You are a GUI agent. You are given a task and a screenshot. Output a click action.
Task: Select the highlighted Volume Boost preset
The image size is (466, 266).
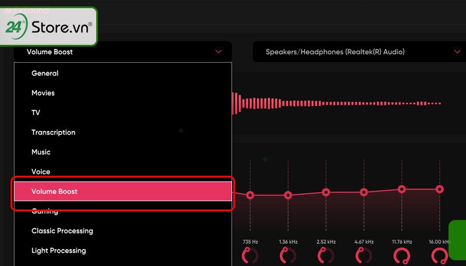click(x=122, y=191)
